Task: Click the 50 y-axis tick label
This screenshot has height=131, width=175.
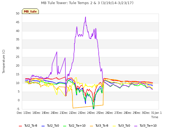Action: 17,13
